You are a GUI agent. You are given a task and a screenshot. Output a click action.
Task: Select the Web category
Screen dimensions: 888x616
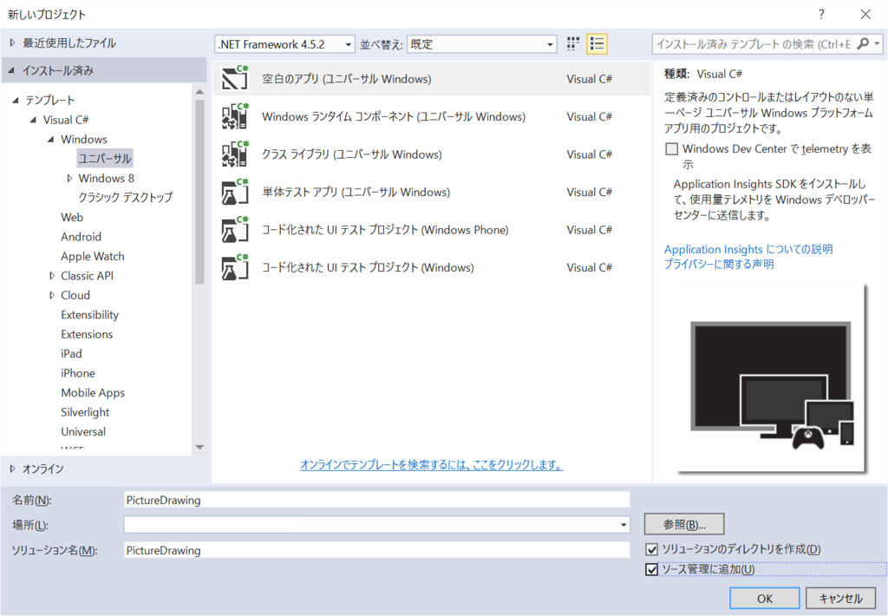[x=72, y=217]
